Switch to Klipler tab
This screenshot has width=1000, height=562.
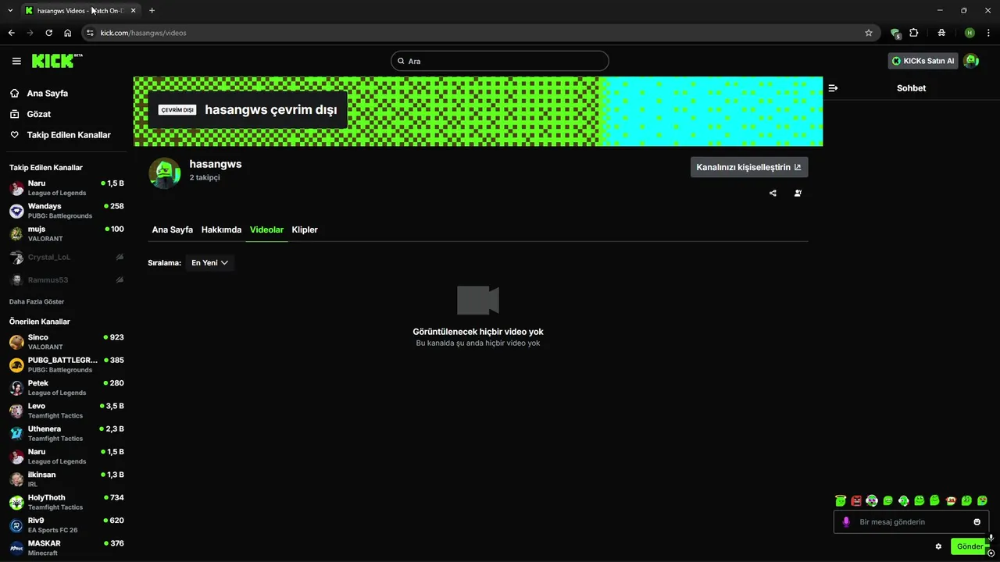(x=305, y=229)
